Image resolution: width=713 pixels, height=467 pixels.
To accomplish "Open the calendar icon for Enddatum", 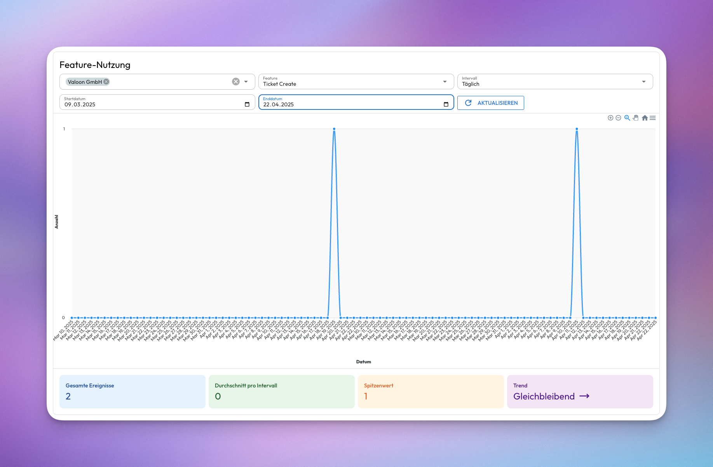I will coord(446,104).
